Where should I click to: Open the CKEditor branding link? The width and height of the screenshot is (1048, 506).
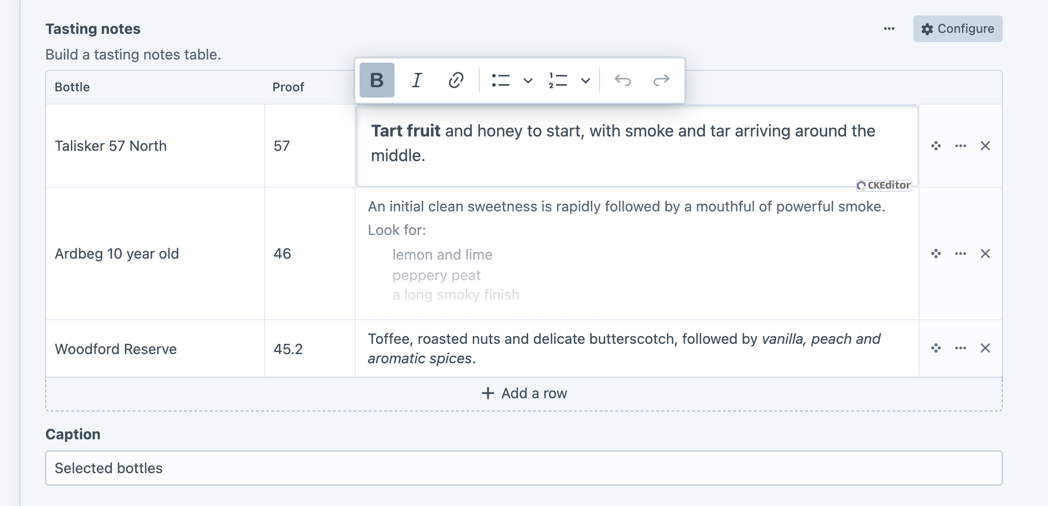(884, 185)
